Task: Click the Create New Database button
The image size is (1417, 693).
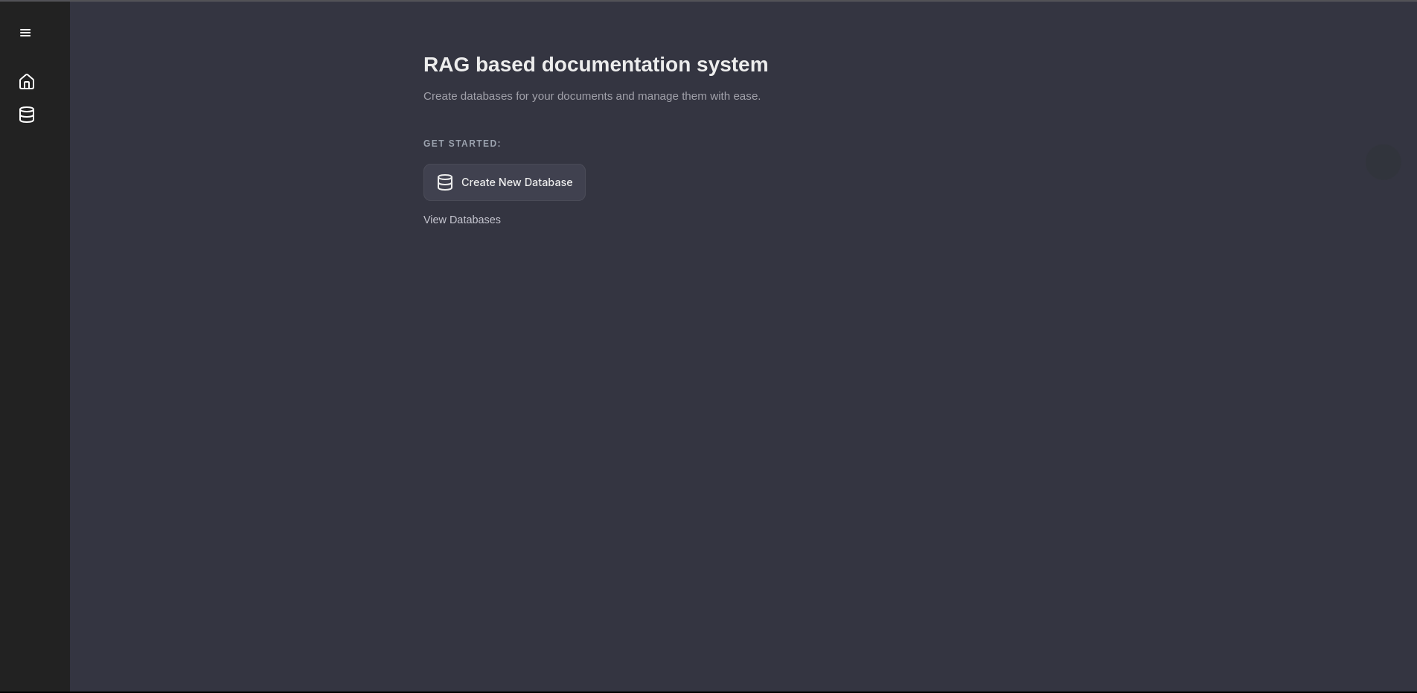Action: pyautogui.click(x=505, y=182)
